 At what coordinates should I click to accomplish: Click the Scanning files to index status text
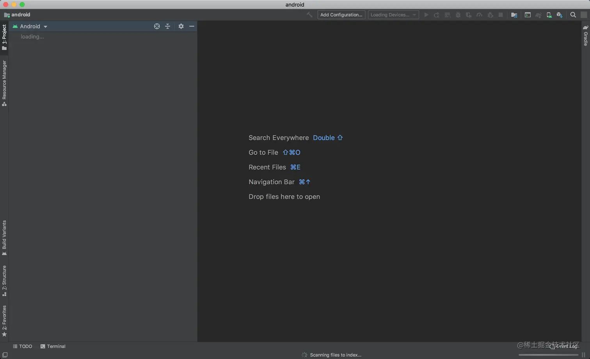336,355
